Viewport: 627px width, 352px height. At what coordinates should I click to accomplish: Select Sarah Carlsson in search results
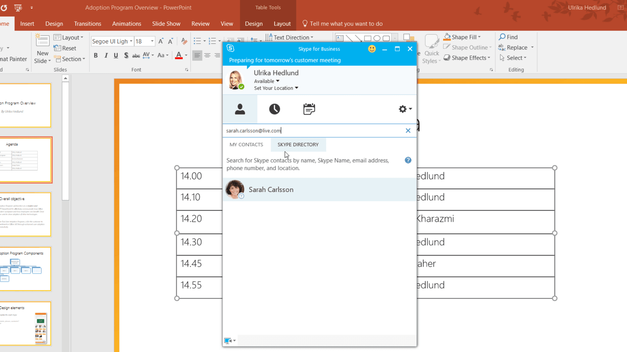click(x=270, y=190)
